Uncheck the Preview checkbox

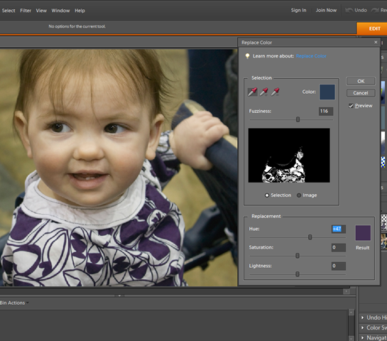pos(351,106)
